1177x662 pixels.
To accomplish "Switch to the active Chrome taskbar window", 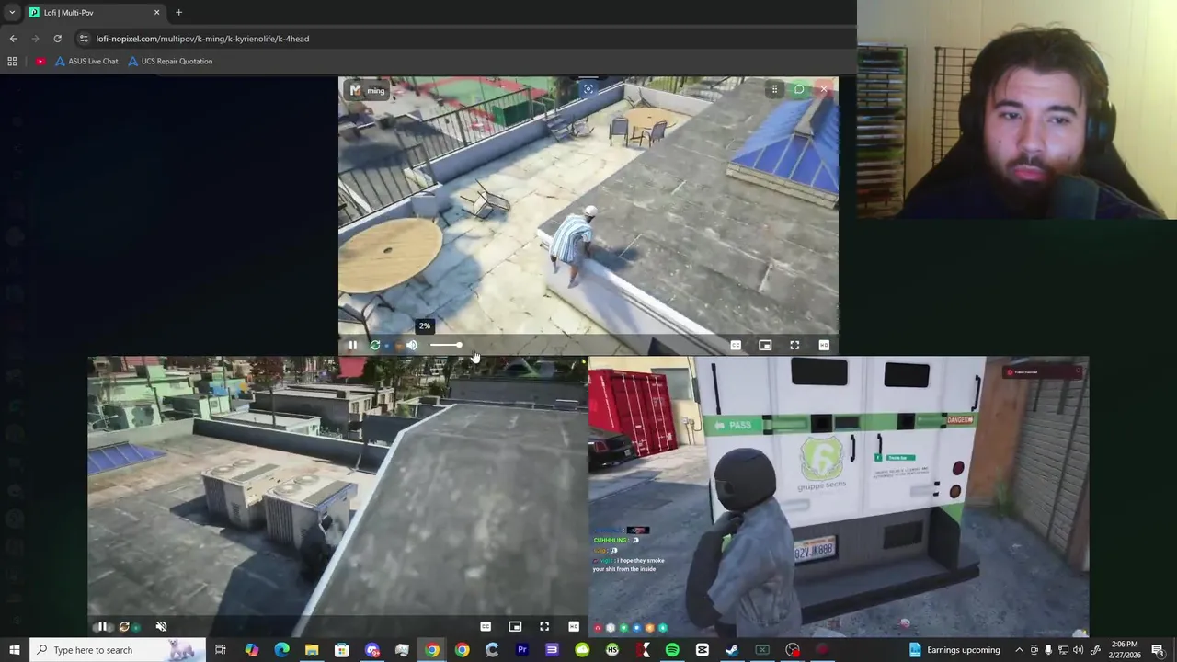I will pos(432,650).
